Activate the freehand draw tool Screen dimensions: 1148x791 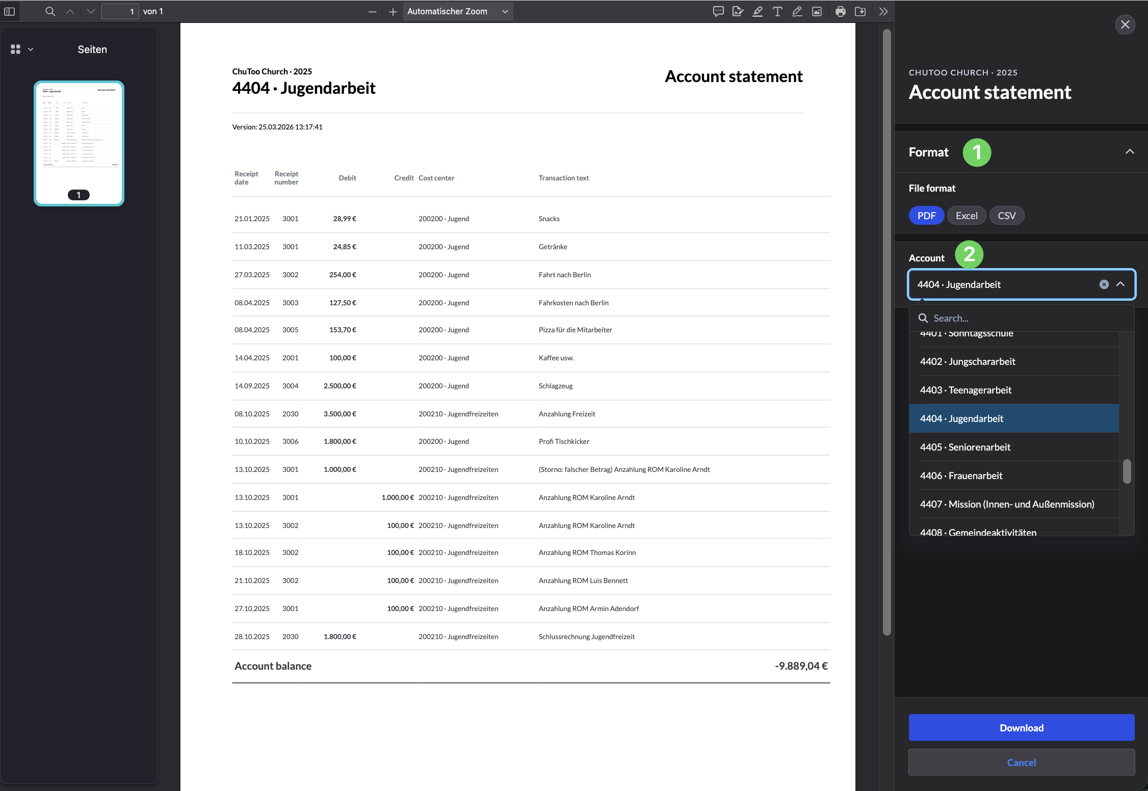[797, 11]
